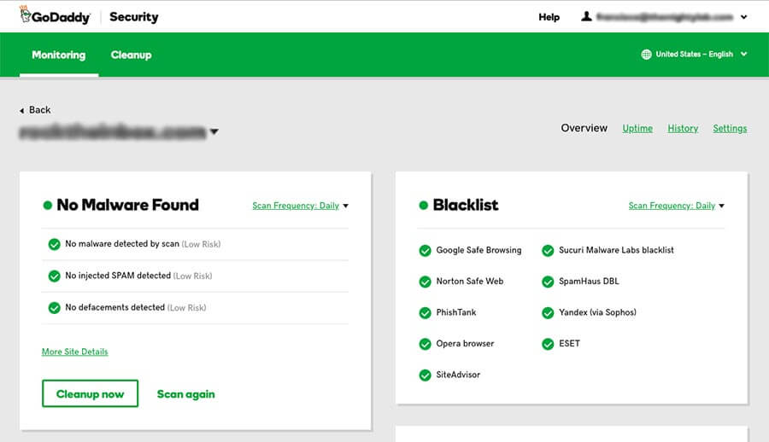Click the Cleanup now button

pos(91,393)
